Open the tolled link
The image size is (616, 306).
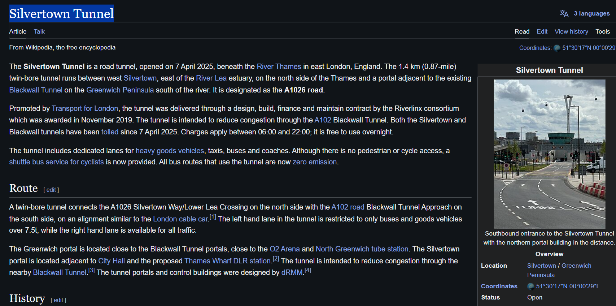(x=110, y=132)
